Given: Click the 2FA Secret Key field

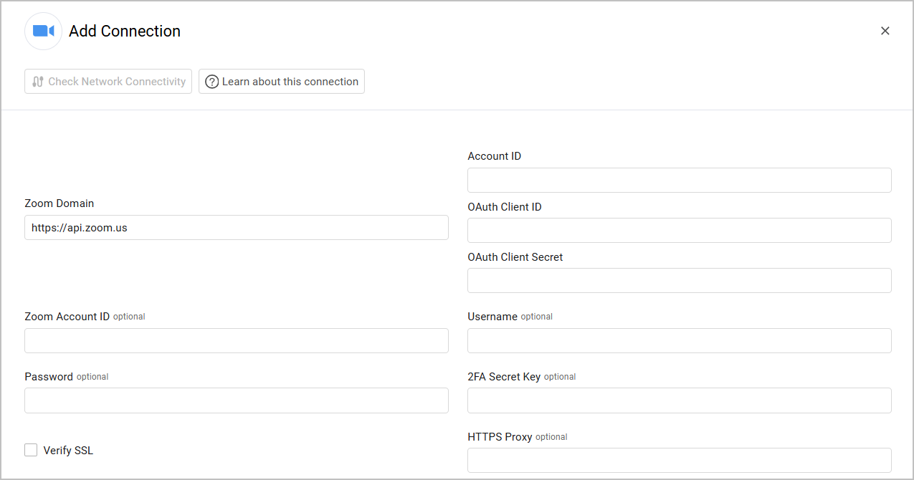Looking at the screenshot, I should [680, 400].
